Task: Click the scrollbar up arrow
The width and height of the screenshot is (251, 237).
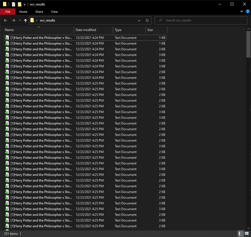Action: coord(248,29)
